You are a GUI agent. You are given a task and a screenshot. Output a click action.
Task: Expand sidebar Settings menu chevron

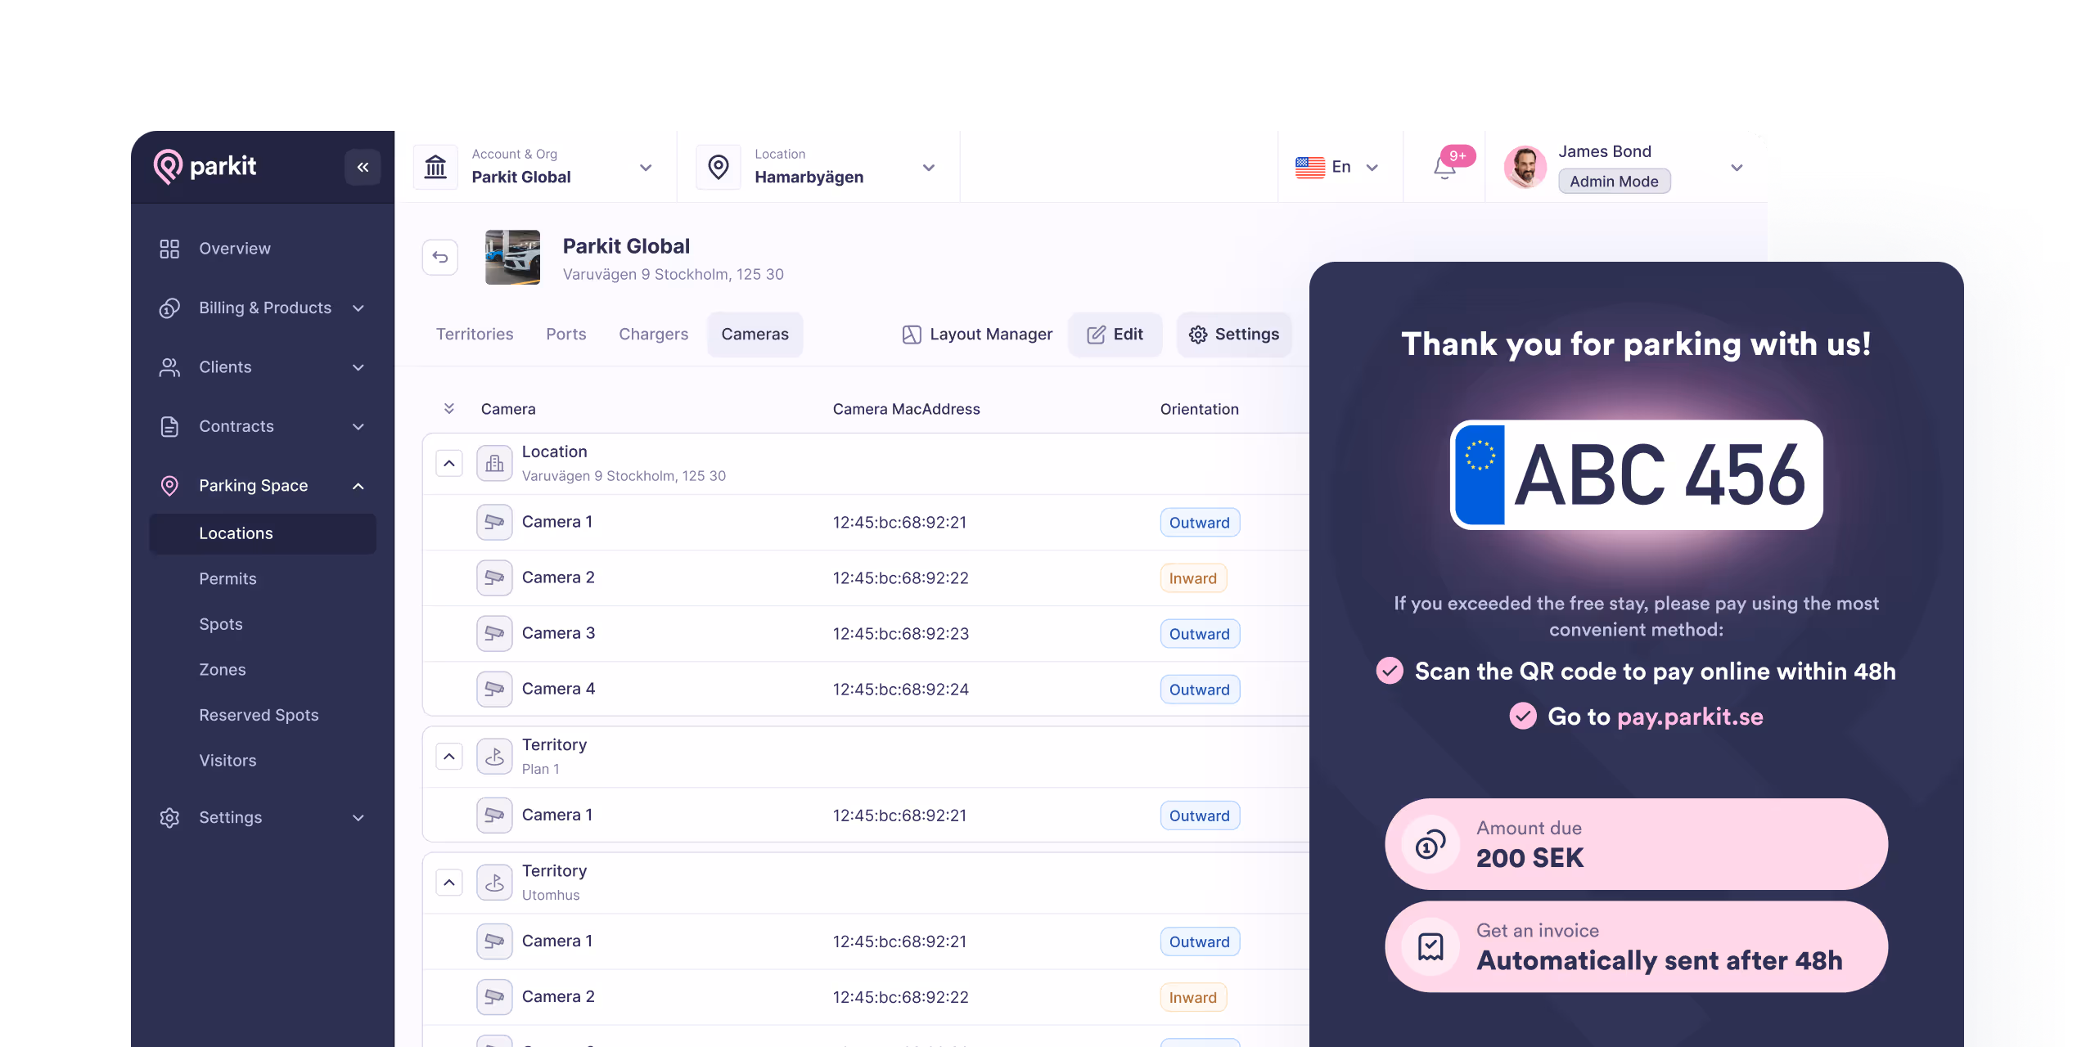[358, 818]
